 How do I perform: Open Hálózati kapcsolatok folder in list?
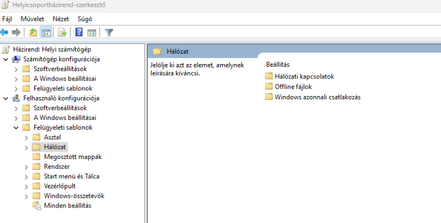304,76
